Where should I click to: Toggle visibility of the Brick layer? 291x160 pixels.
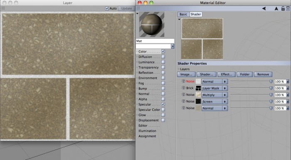183,88
